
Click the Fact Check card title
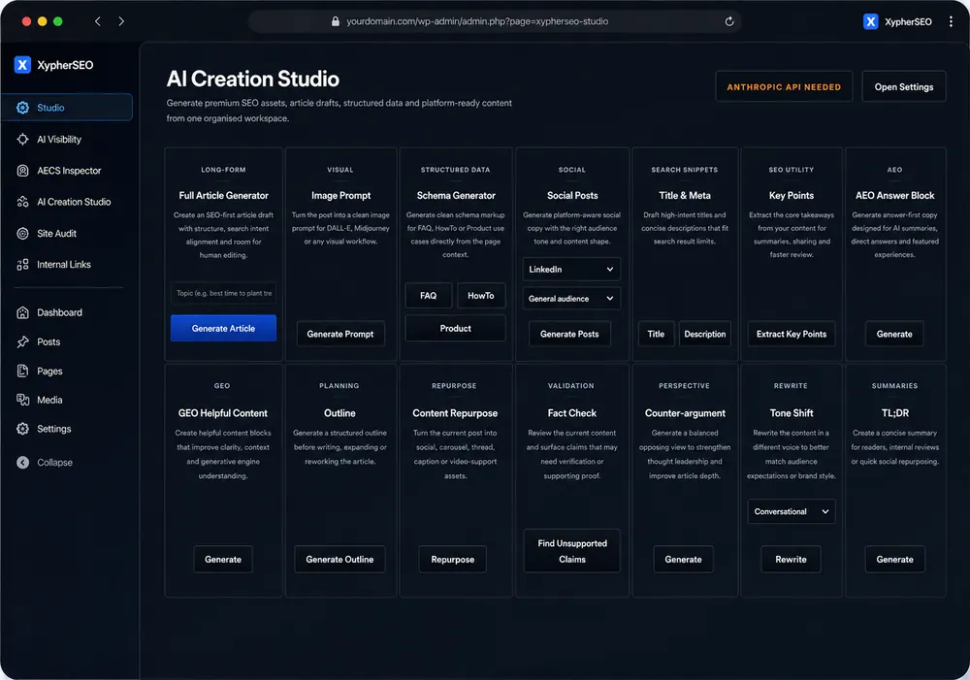[x=571, y=413]
